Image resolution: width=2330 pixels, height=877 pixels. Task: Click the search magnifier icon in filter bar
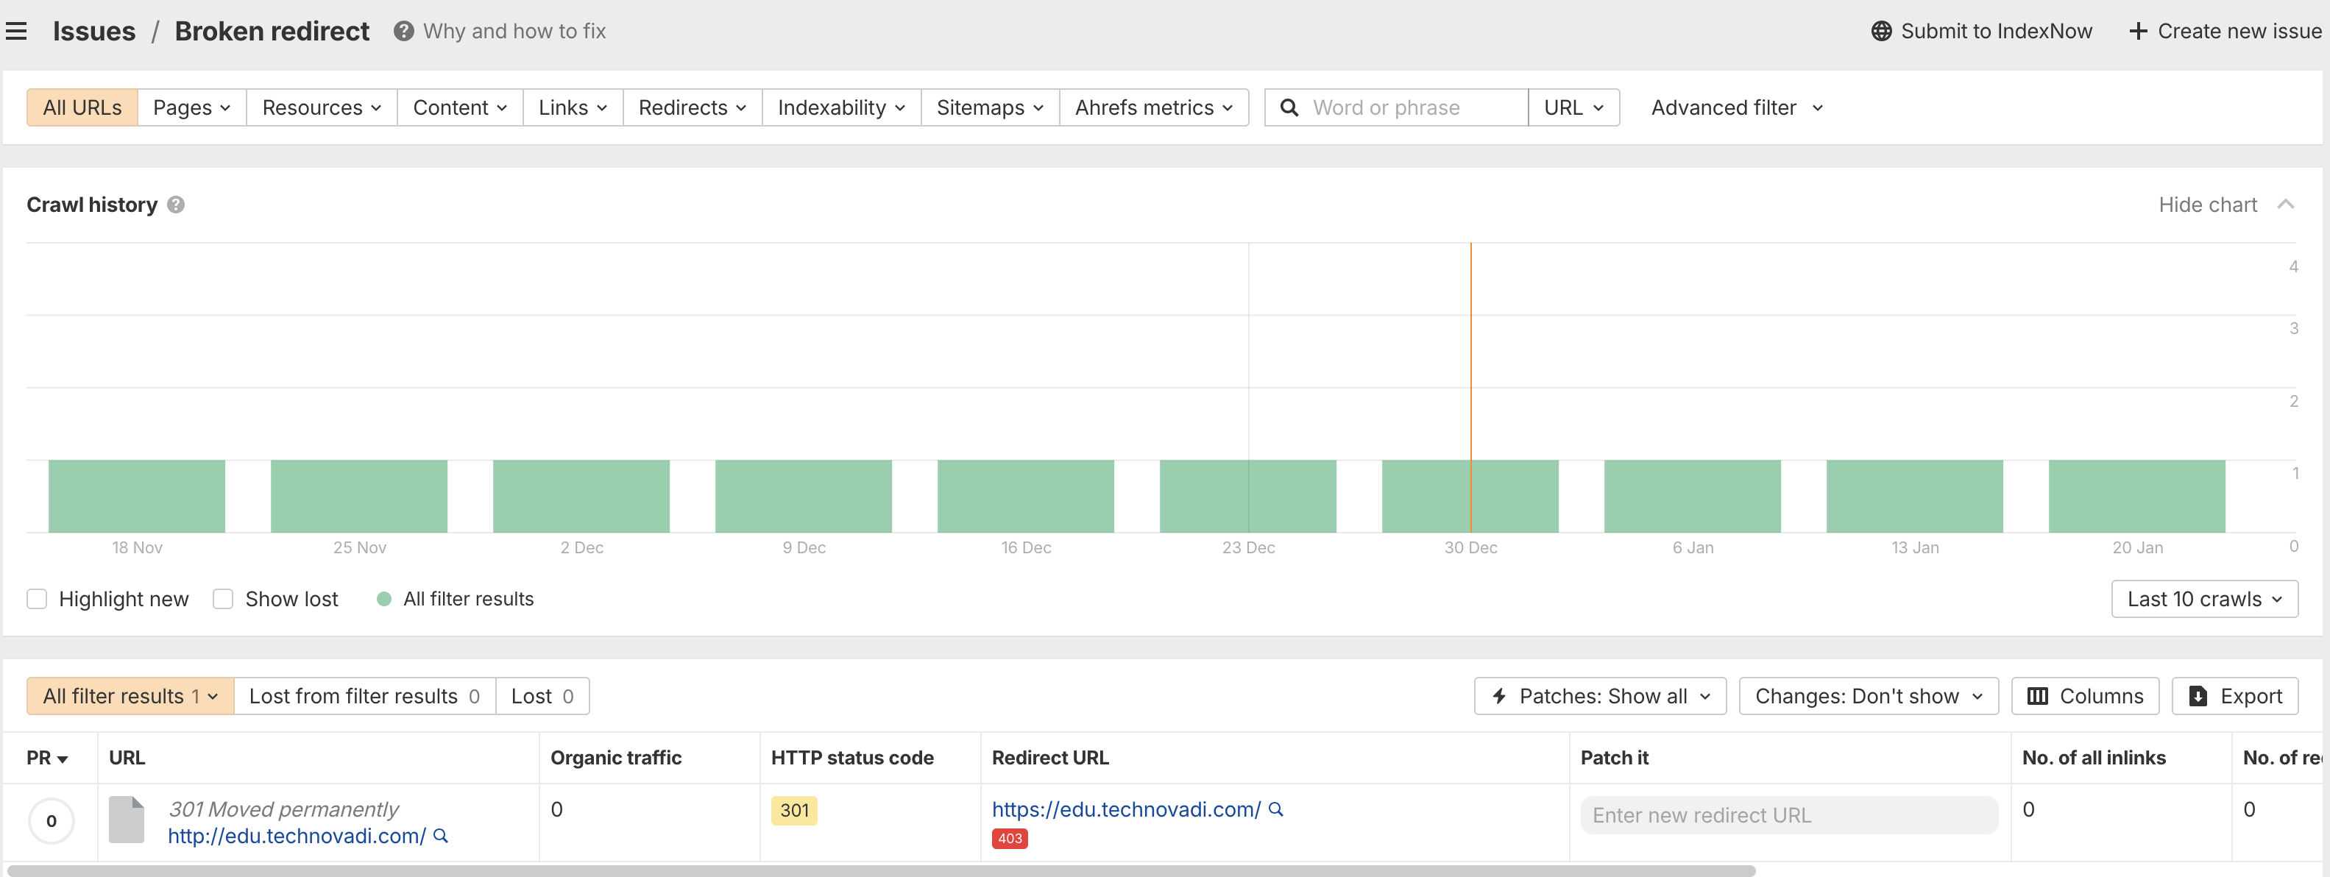click(x=1290, y=107)
